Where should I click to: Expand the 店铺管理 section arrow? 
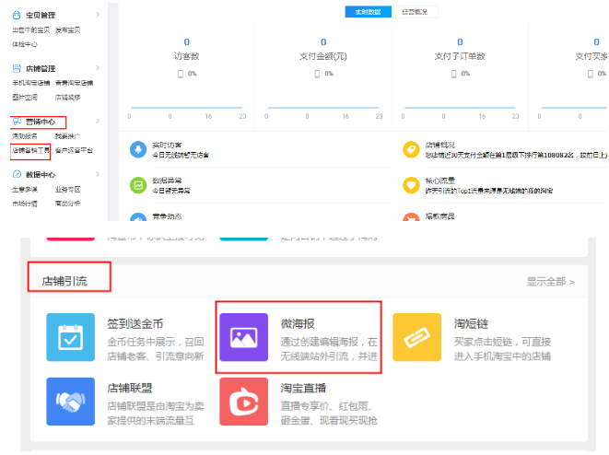tap(98, 68)
